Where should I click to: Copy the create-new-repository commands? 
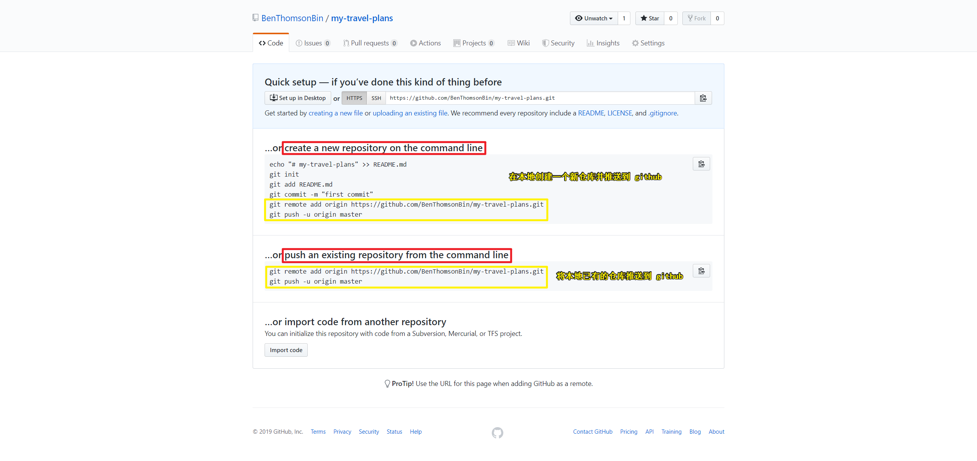[x=702, y=164]
